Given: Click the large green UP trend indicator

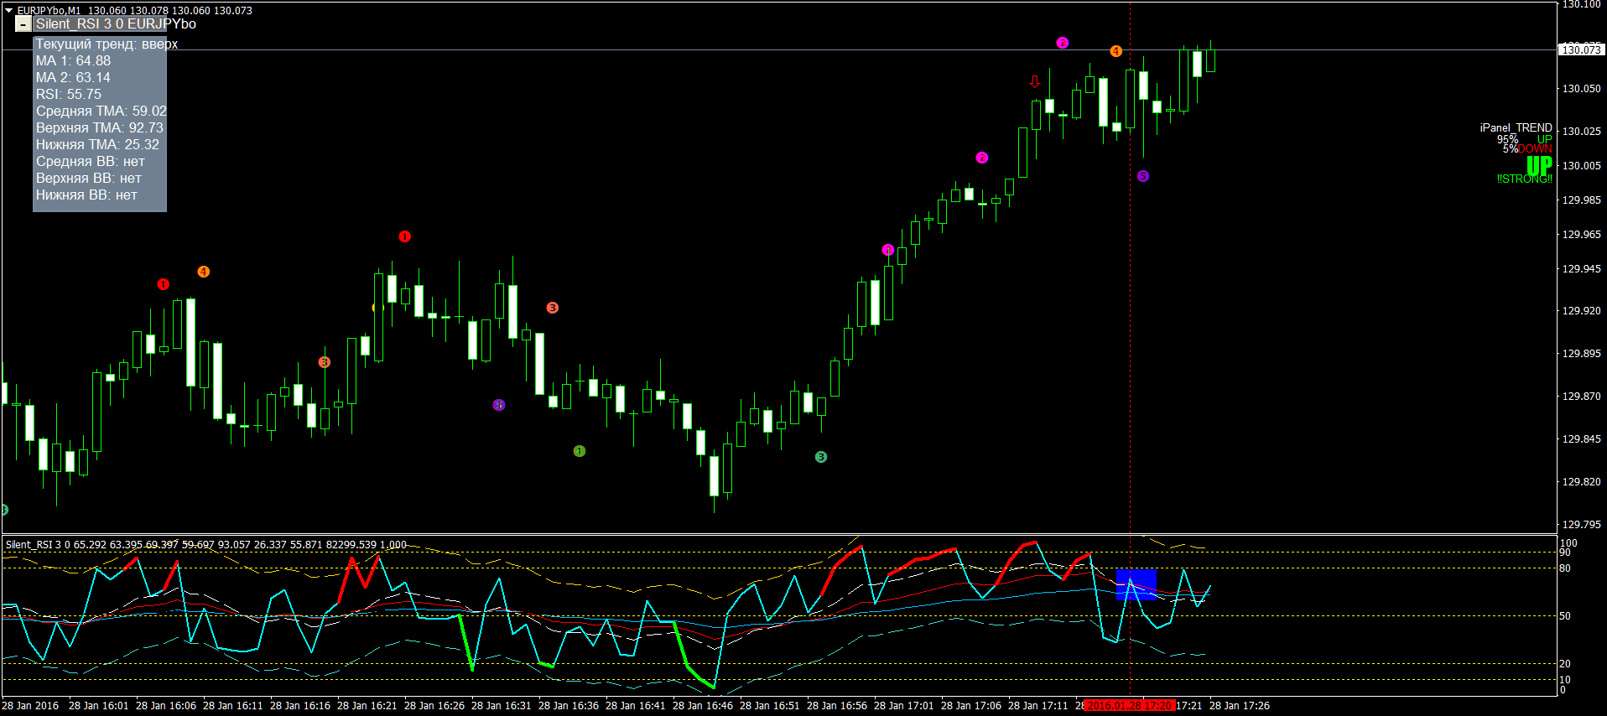Looking at the screenshot, I should [1539, 165].
